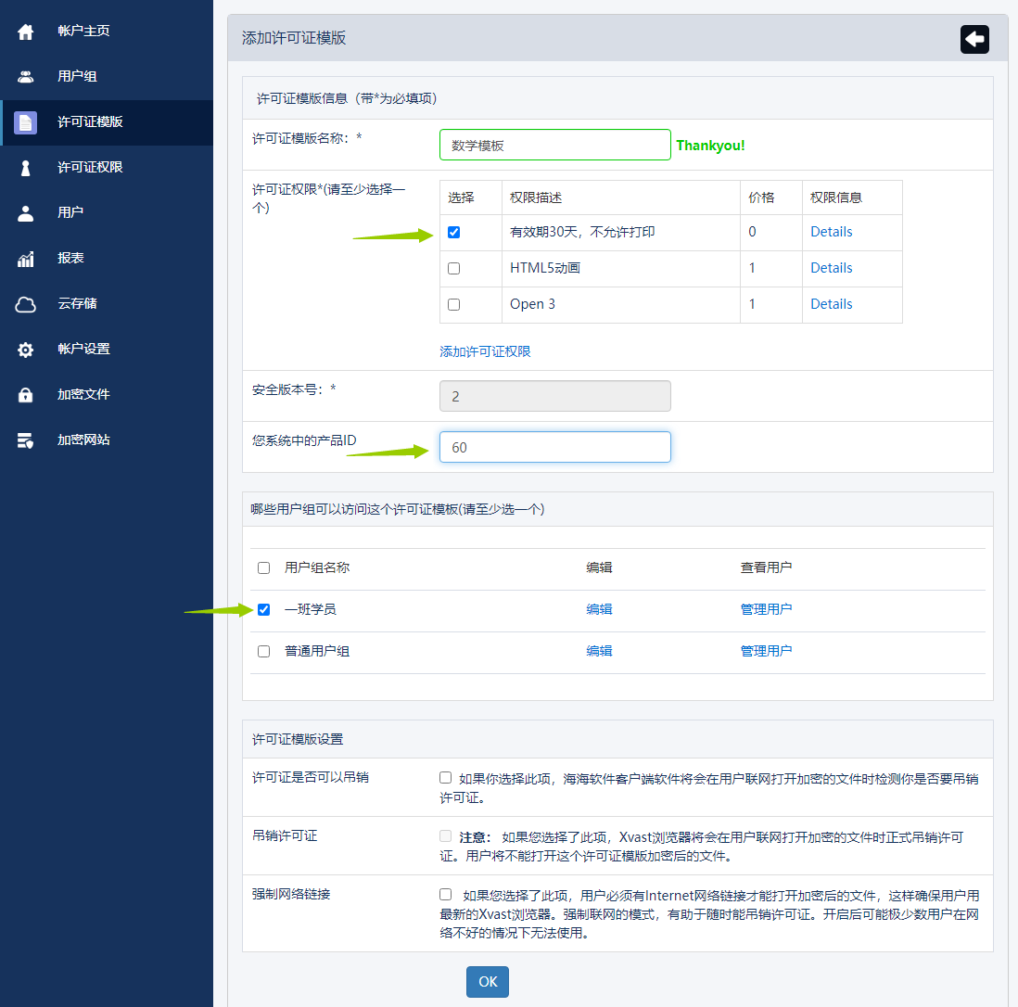Image resolution: width=1018 pixels, height=1007 pixels.
Task: Click the 许可证权限 keyhole icon
Action: point(26,168)
